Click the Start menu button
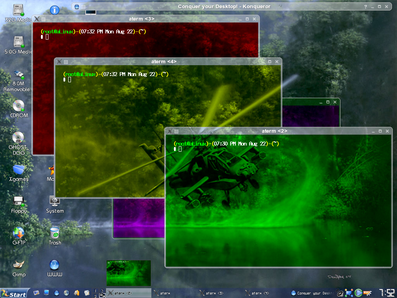397x298 pixels. [x=15, y=293]
